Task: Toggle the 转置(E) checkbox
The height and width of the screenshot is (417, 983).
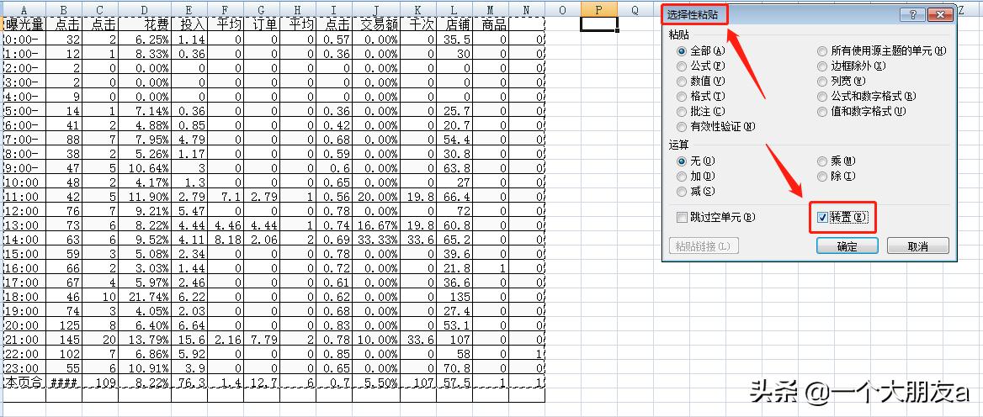Action: click(842, 217)
